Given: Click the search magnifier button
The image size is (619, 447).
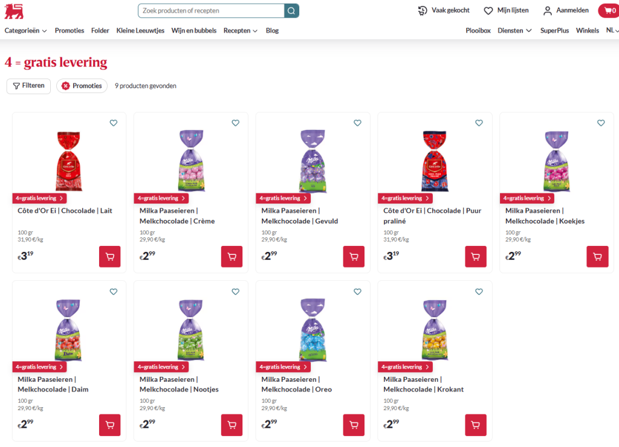Looking at the screenshot, I should (291, 11).
